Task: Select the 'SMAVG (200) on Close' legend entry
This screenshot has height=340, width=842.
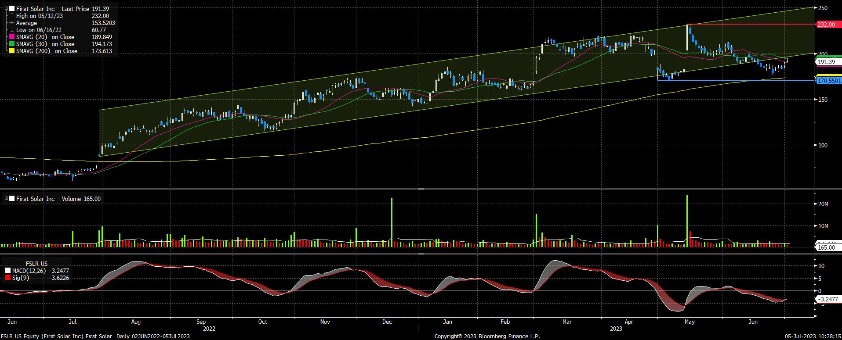Action: (47, 51)
